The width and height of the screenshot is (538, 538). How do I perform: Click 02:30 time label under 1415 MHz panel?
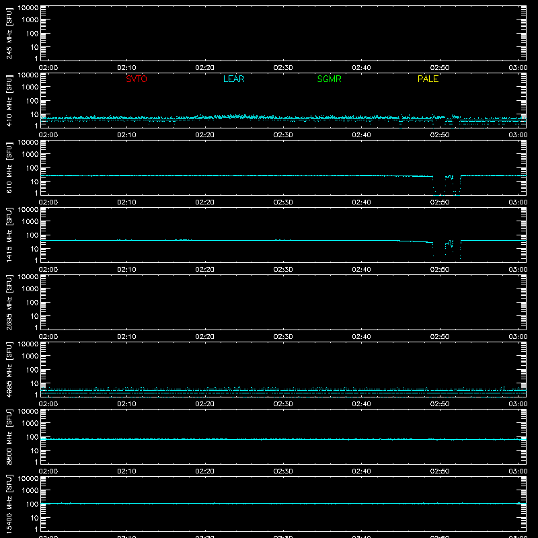pyautogui.click(x=283, y=270)
